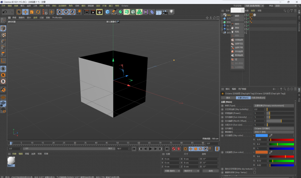Screen dimensions: 301x178
Task: Open Edit Render Settings gear clapperboard
Action: 100,12
